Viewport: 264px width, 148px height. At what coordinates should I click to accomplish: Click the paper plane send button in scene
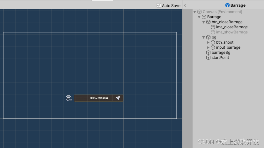tap(118, 98)
